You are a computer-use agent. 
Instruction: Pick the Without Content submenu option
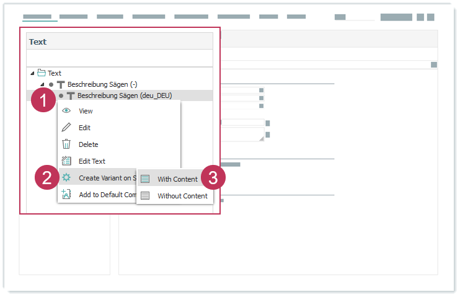[x=182, y=196]
